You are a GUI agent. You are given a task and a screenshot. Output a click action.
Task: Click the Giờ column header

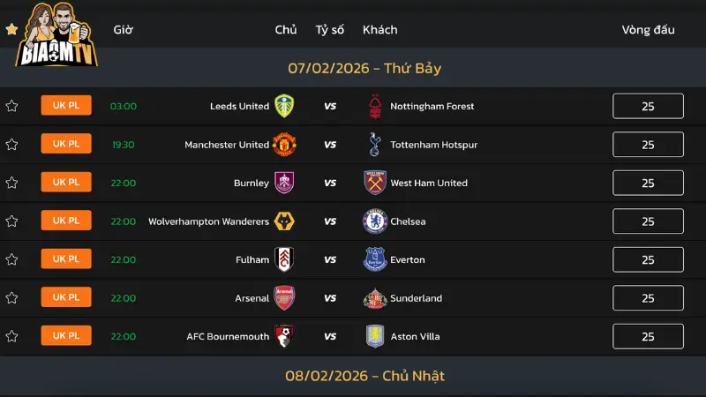click(x=124, y=29)
